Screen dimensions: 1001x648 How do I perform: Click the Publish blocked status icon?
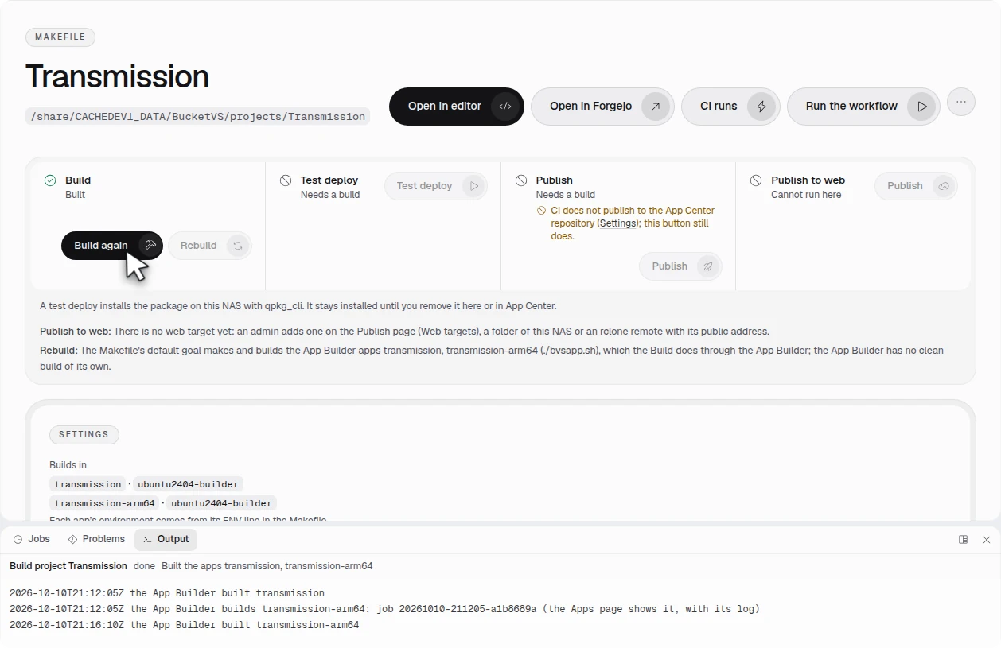point(521,180)
